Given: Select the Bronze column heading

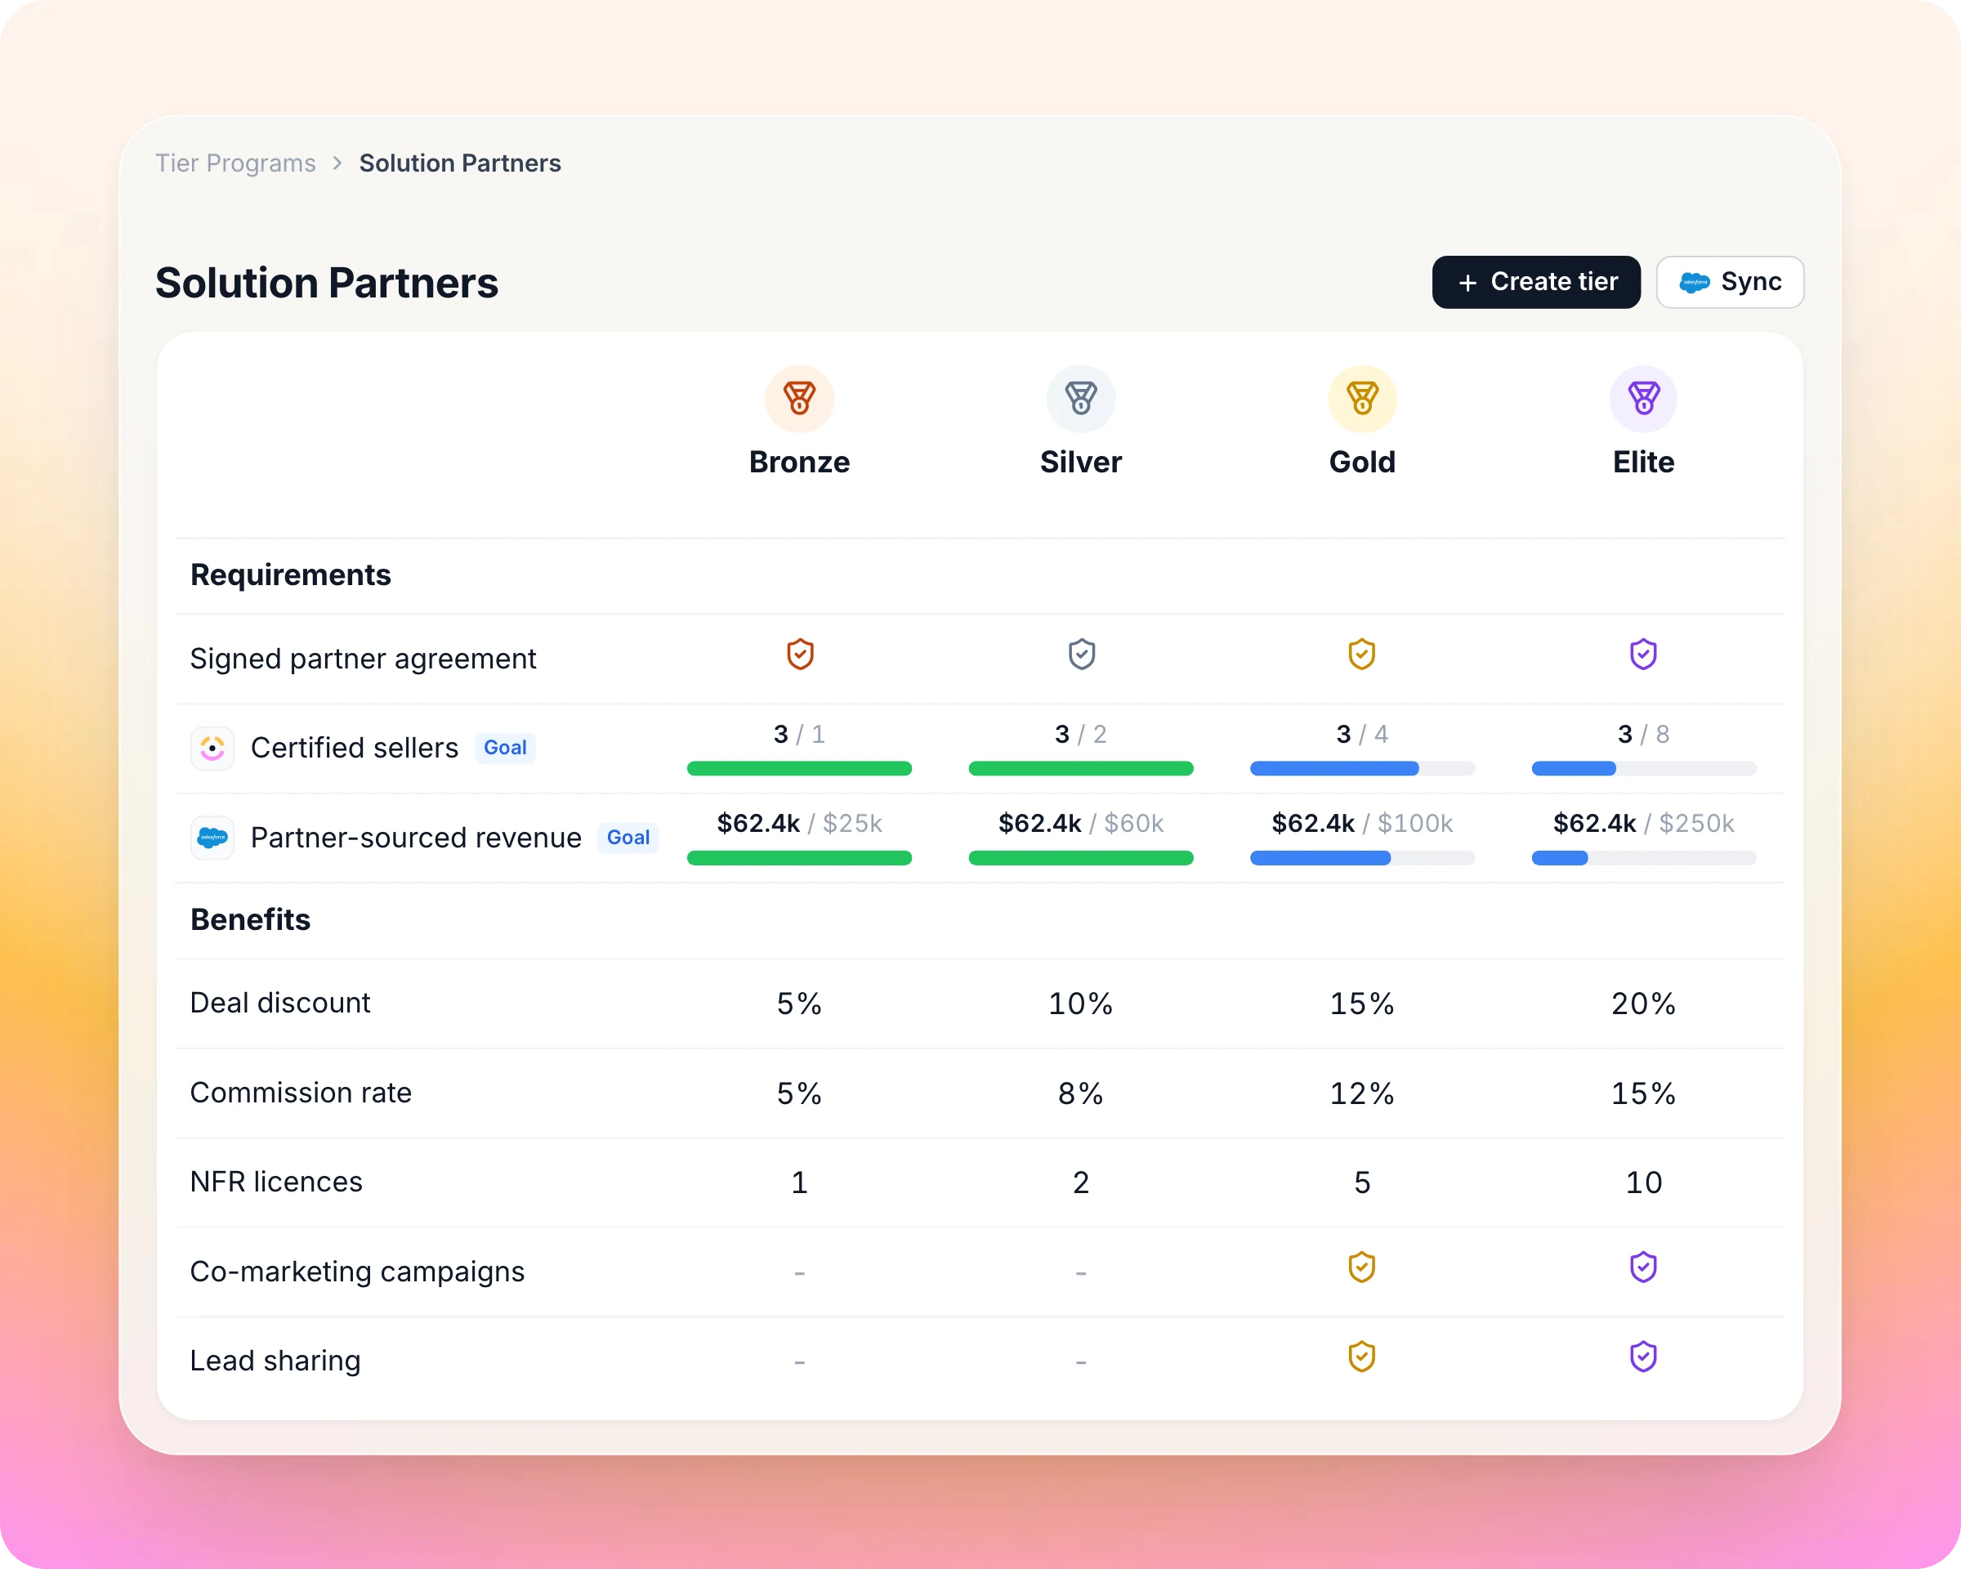Looking at the screenshot, I should tap(798, 462).
